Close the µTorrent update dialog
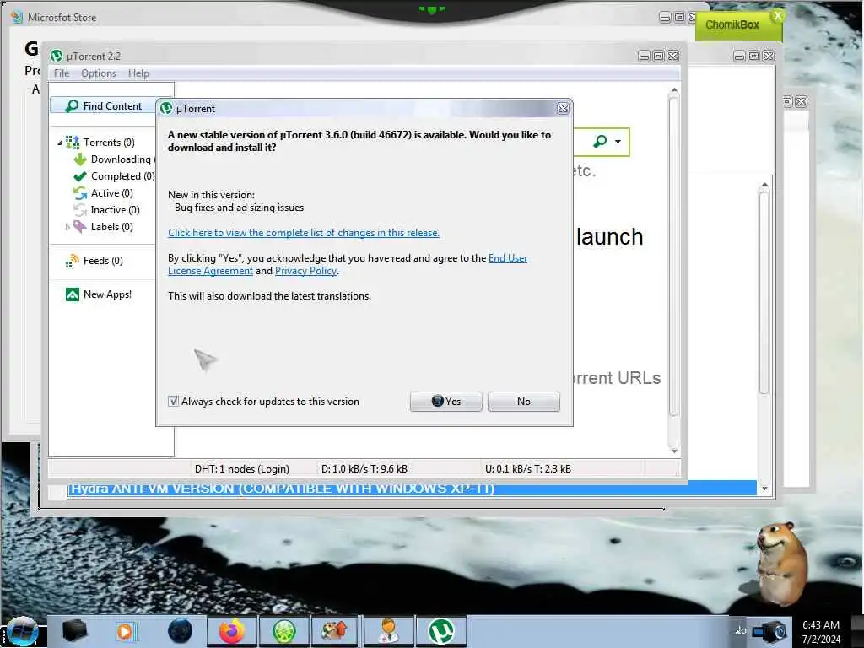 point(563,109)
